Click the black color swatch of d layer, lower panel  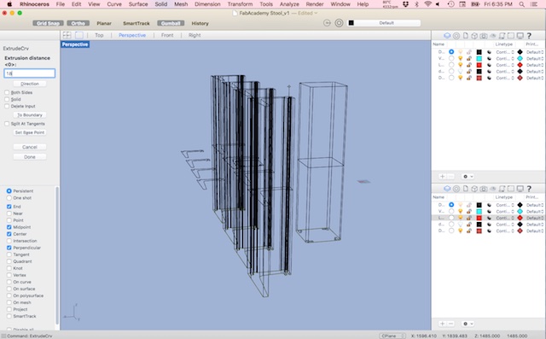point(479,225)
